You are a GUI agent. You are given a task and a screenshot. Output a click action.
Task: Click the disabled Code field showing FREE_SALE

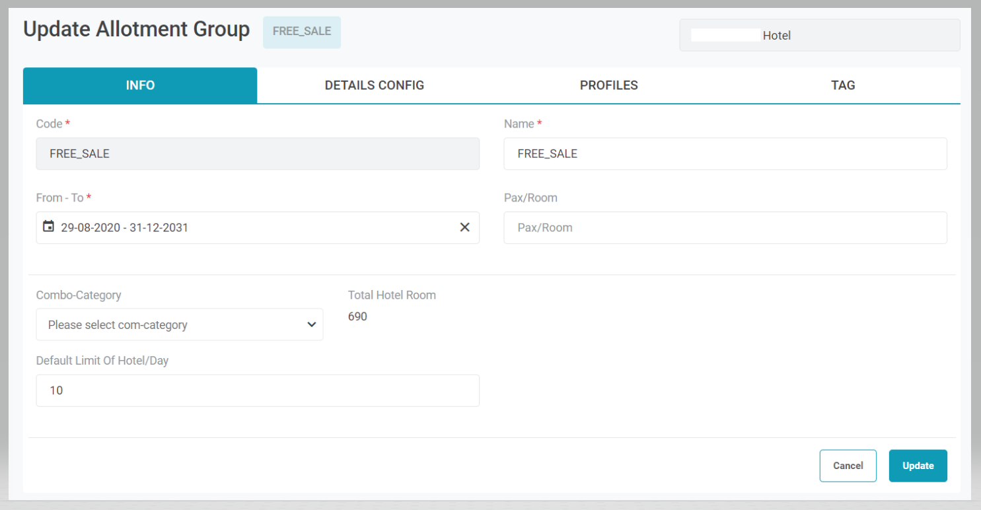click(x=258, y=154)
